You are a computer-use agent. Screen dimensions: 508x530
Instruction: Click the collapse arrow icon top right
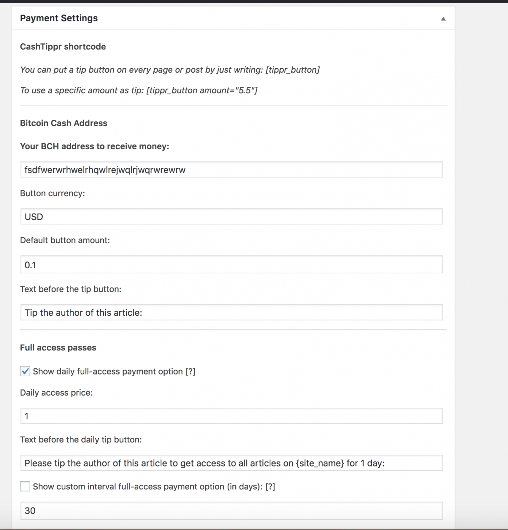(444, 18)
